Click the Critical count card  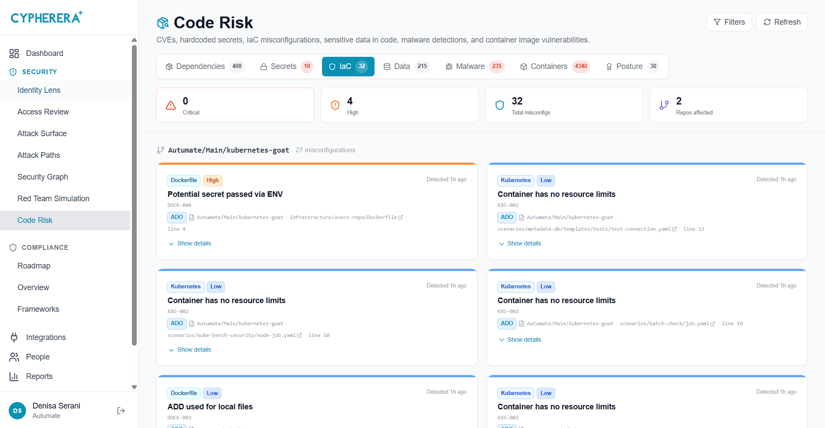click(235, 105)
